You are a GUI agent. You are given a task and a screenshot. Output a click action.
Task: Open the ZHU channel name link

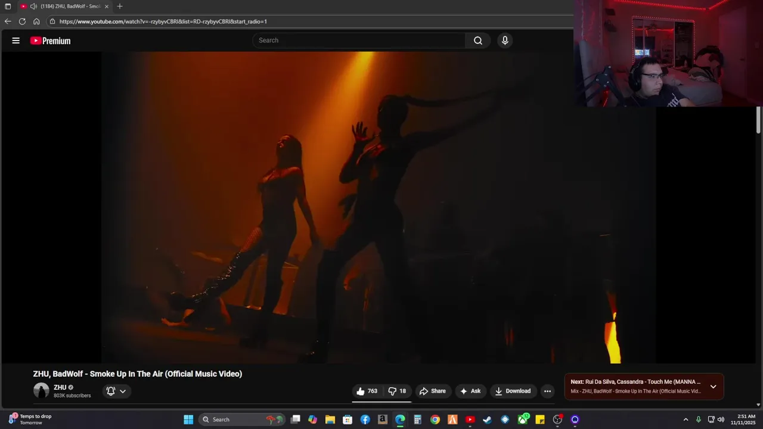[x=60, y=387]
